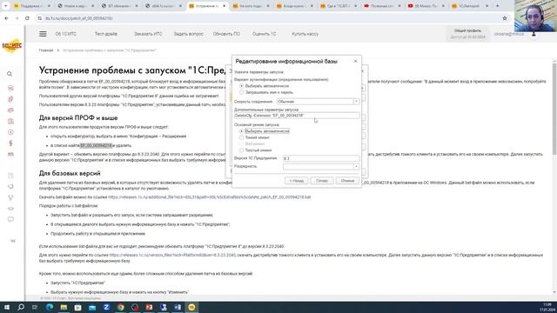Click the '< Назад' button
The height and width of the screenshot is (313, 557).
click(296, 181)
